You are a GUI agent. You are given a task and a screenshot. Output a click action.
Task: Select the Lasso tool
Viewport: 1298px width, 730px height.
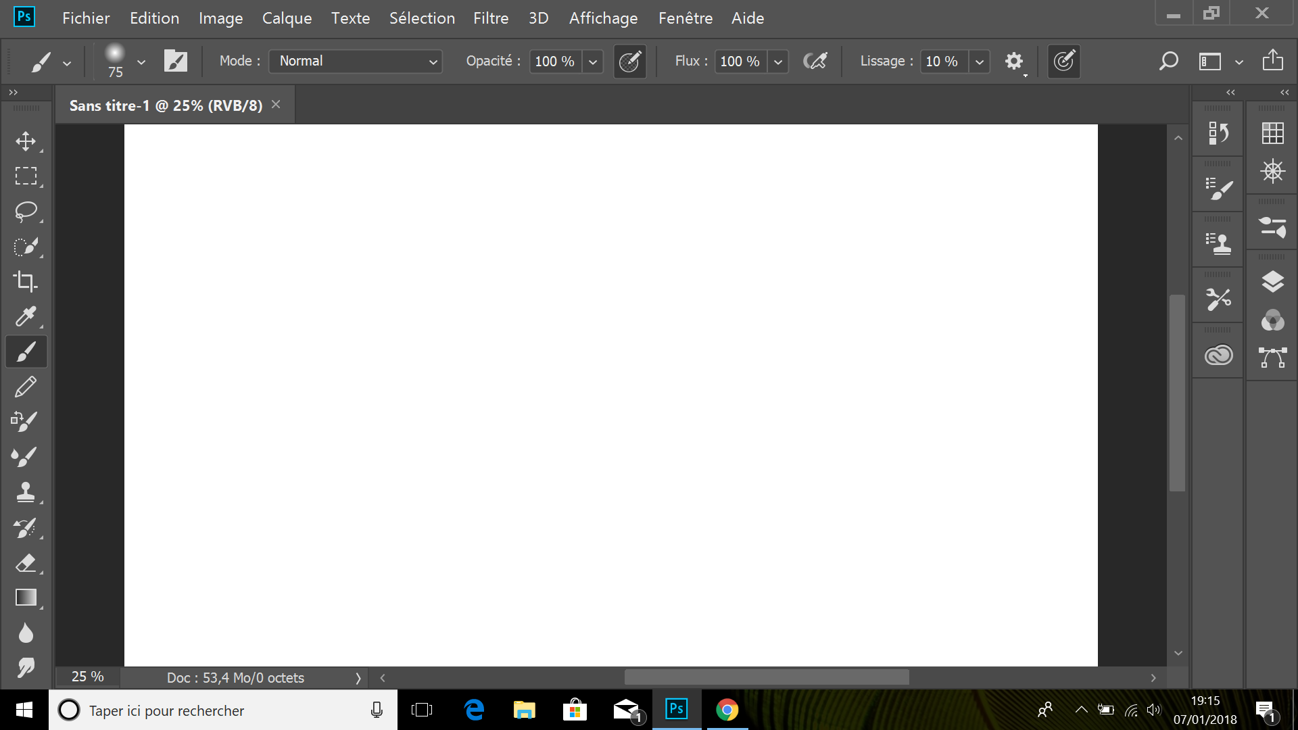click(x=26, y=212)
